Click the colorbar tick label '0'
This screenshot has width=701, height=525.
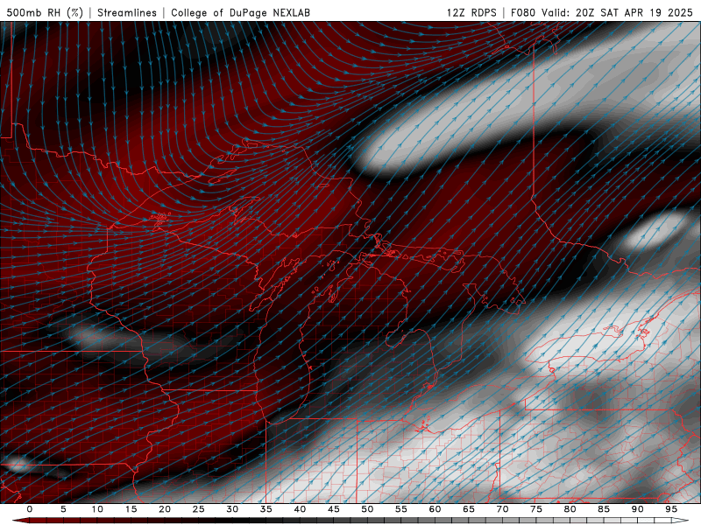click(x=30, y=509)
